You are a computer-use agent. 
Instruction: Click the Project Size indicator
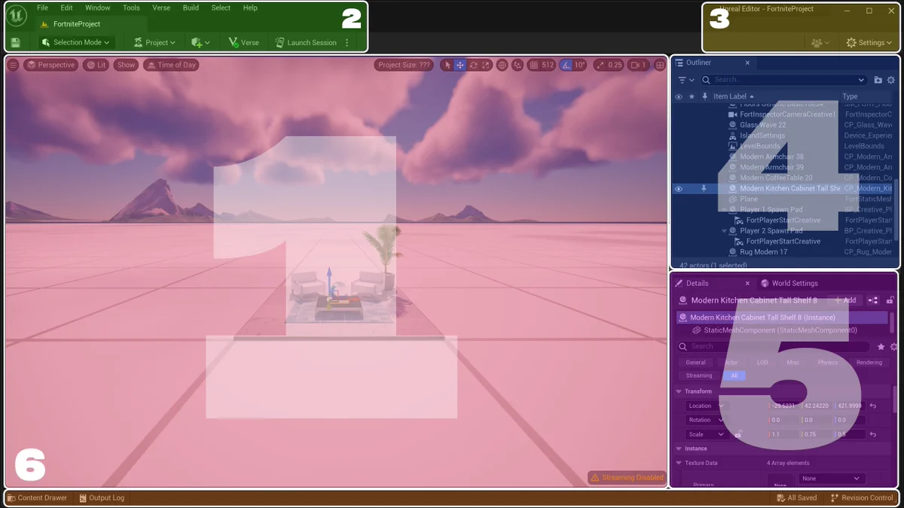tap(405, 65)
